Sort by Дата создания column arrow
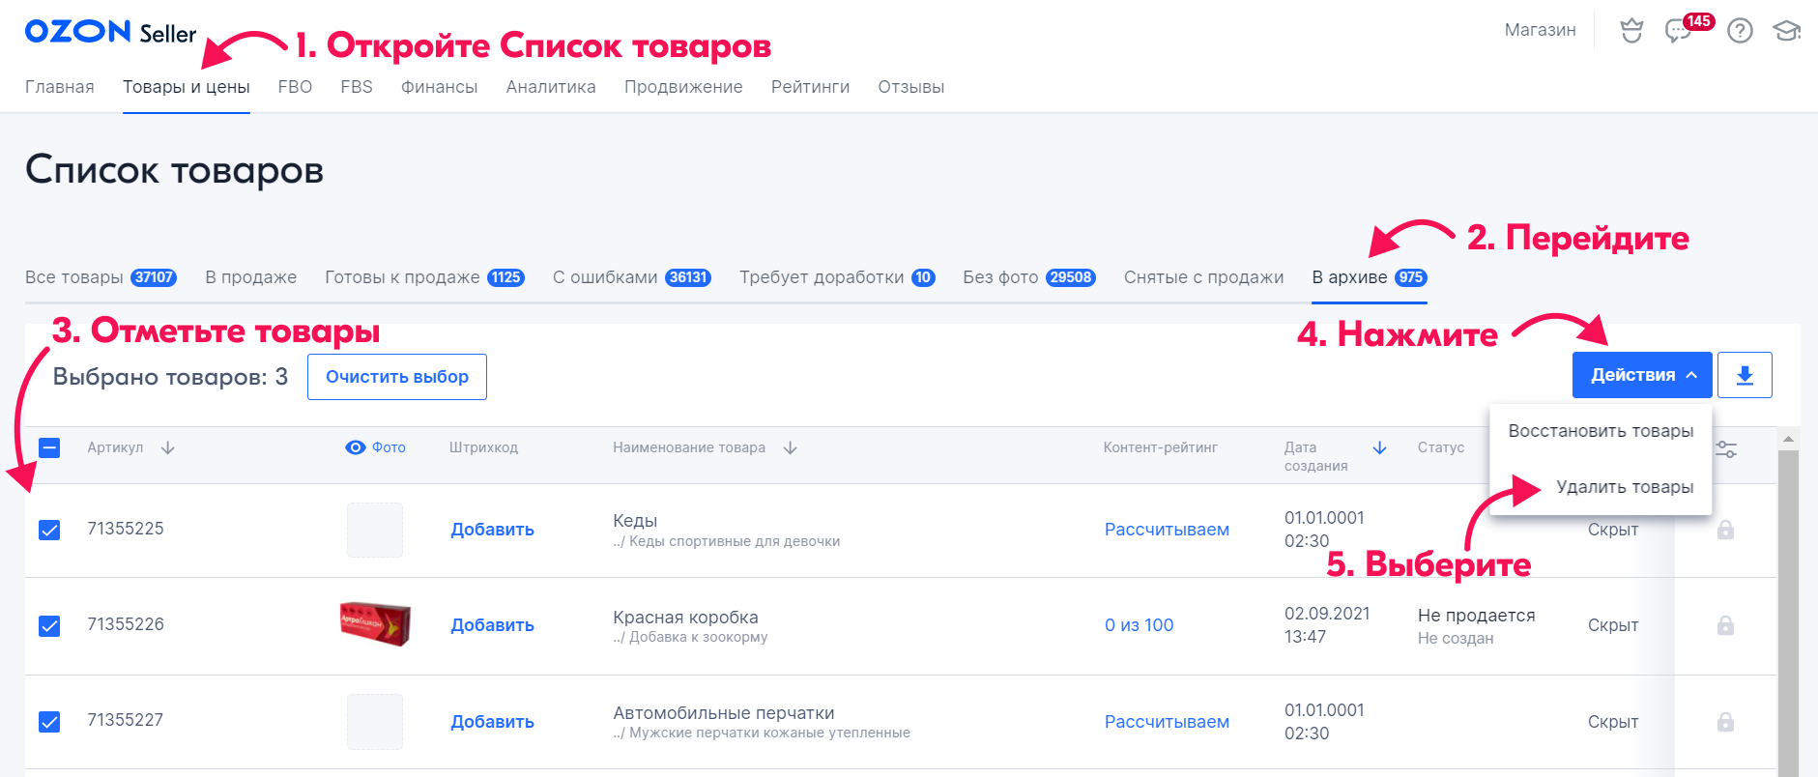The image size is (1818, 777). pyautogui.click(x=1379, y=447)
